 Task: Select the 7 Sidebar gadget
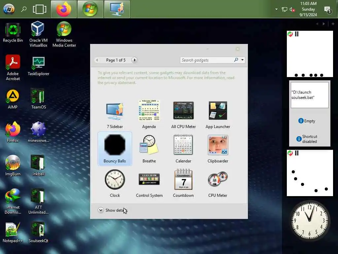pos(115,115)
